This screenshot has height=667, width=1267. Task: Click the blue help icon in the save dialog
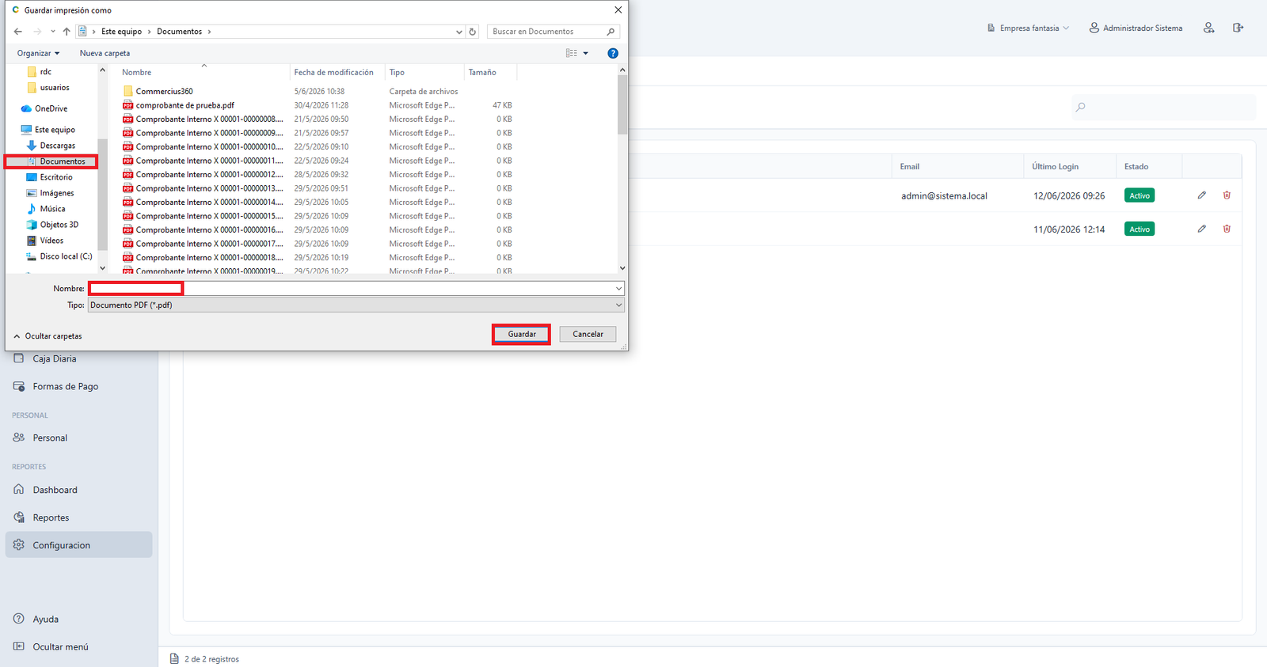tap(612, 53)
